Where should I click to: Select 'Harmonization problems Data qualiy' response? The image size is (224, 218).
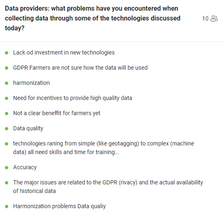click(x=59, y=206)
